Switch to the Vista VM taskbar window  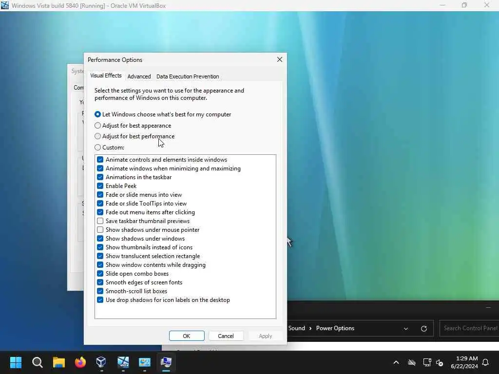pos(123,362)
